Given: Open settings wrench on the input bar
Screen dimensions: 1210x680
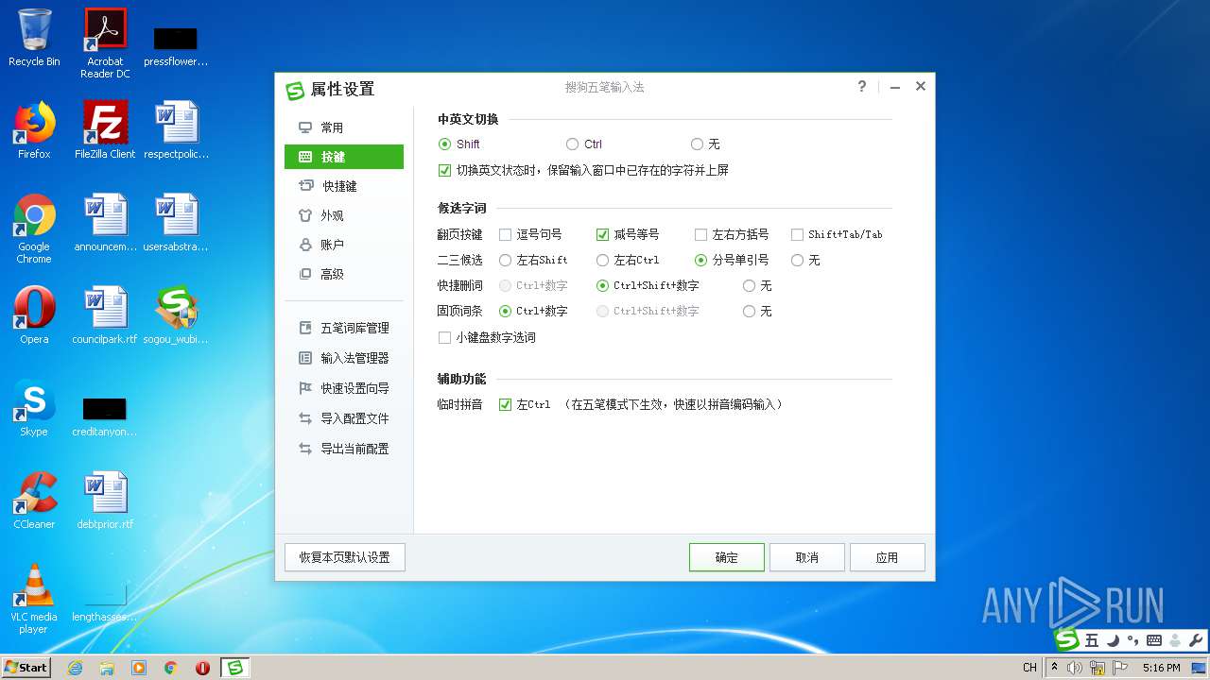Looking at the screenshot, I should click(x=1195, y=640).
